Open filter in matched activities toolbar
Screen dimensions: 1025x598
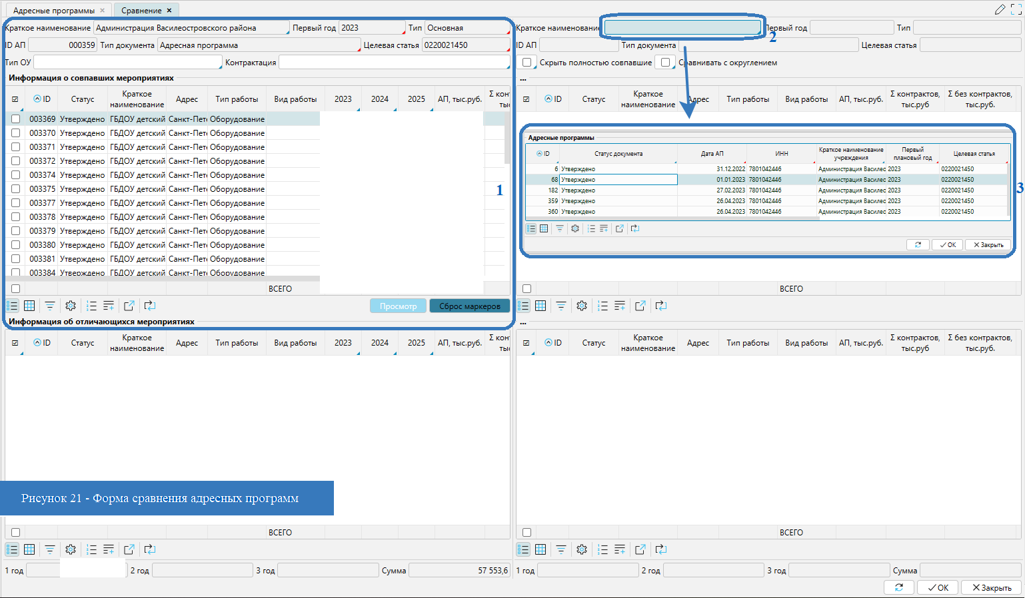coord(50,306)
